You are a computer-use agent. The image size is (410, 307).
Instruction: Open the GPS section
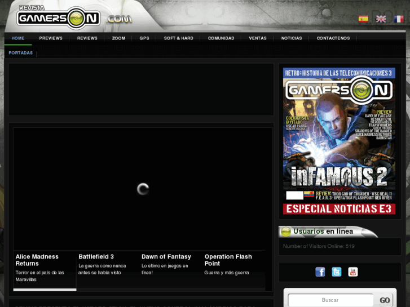(x=144, y=38)
